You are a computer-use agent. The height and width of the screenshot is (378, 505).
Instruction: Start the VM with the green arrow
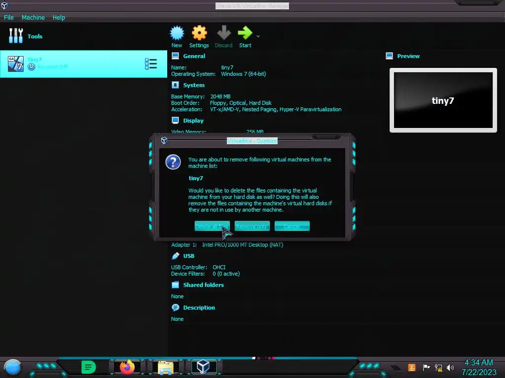245,33
